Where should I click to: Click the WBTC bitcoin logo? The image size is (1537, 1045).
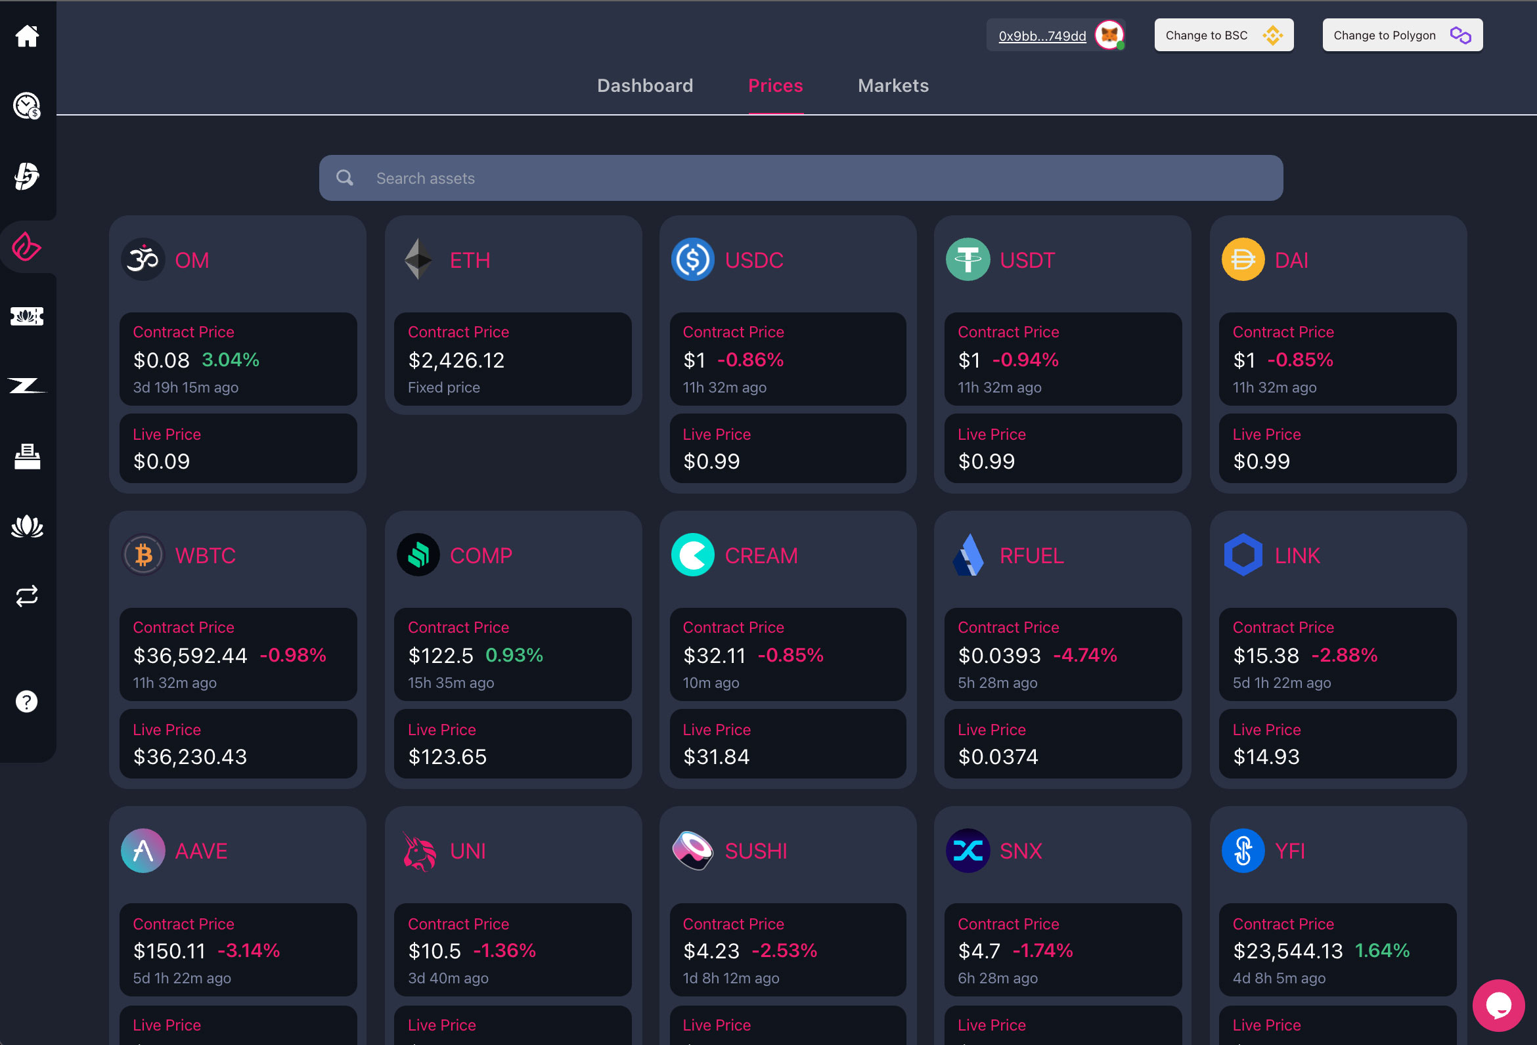point(143,555)
